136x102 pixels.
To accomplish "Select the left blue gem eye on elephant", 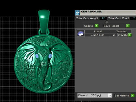I will pyautogui.click(x=37, y=56).
